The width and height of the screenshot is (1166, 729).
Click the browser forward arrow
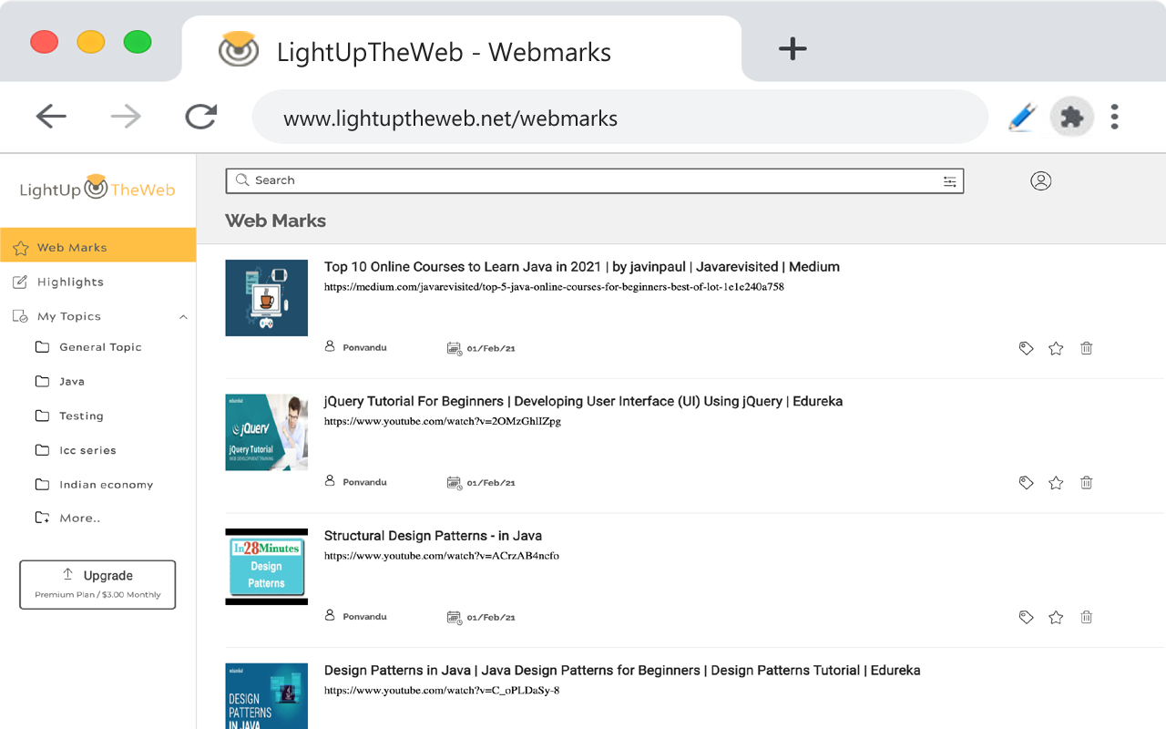126,116
